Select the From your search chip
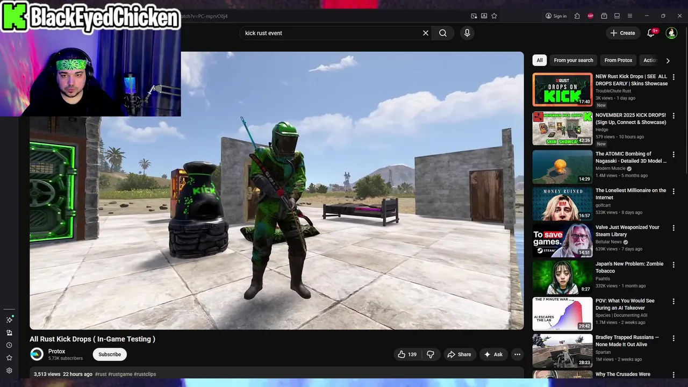Viewport: 688px width, 387px height. click(x=574, y=60)
